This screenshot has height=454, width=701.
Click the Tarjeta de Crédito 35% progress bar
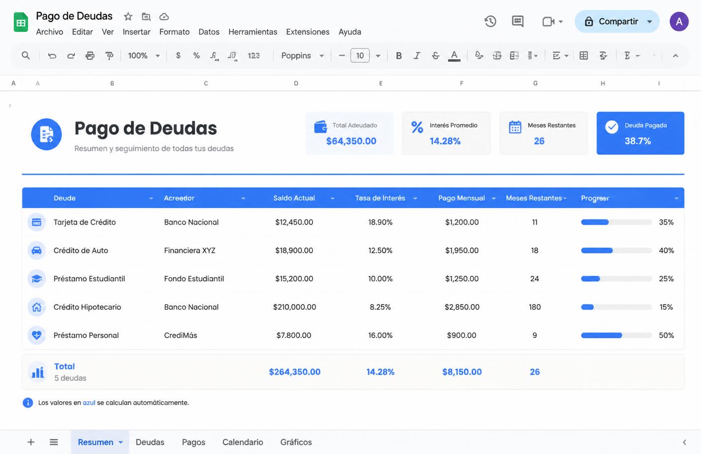(x=616, y=222)
